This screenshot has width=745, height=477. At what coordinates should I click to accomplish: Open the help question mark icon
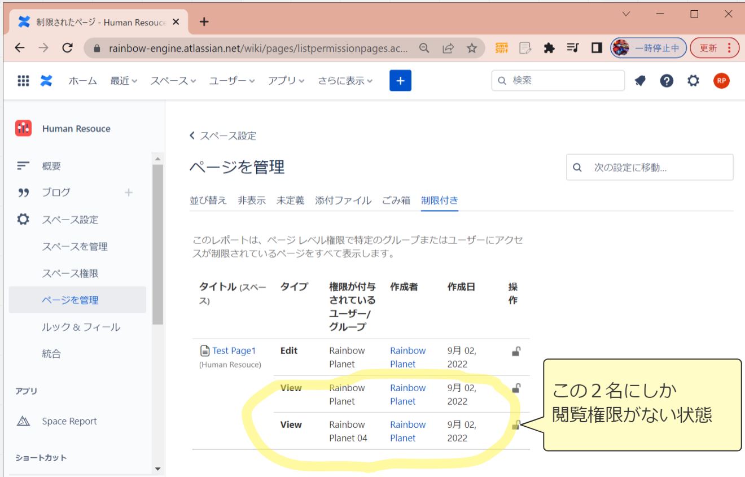point(667,81)
